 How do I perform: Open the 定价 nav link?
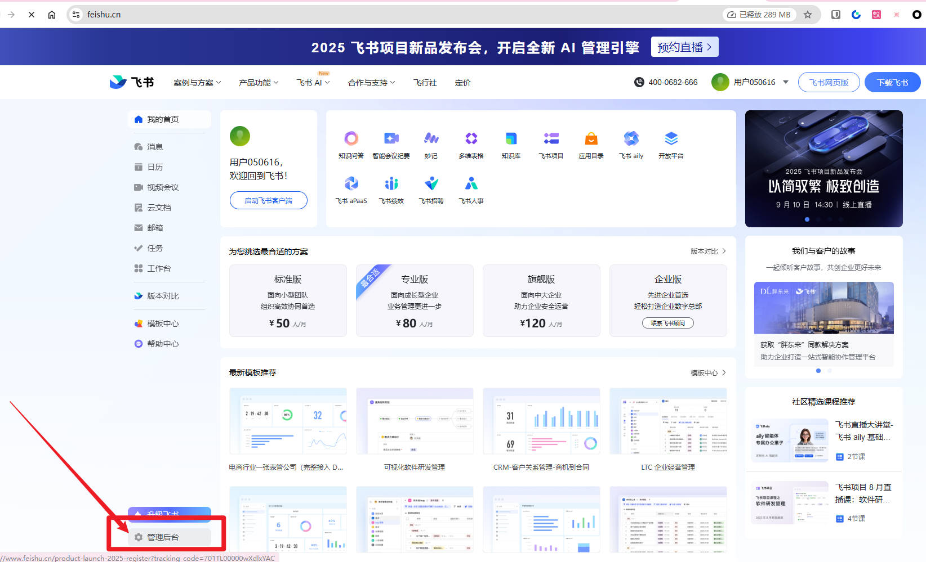462,83
